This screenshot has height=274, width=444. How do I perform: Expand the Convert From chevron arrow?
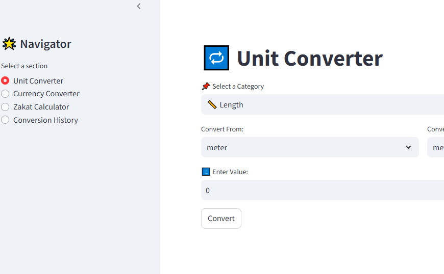(408, 147)
